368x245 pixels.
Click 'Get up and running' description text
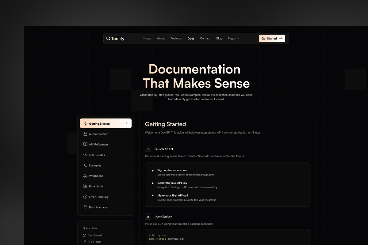pos(195,156)
